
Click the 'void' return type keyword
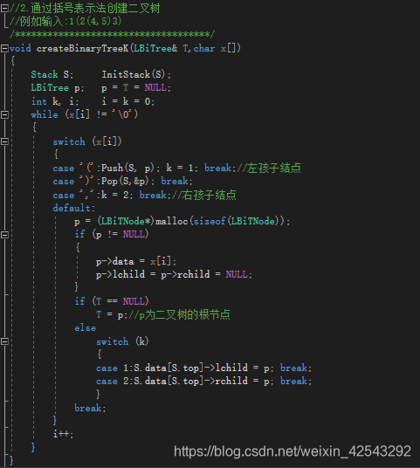click(20, 48)
